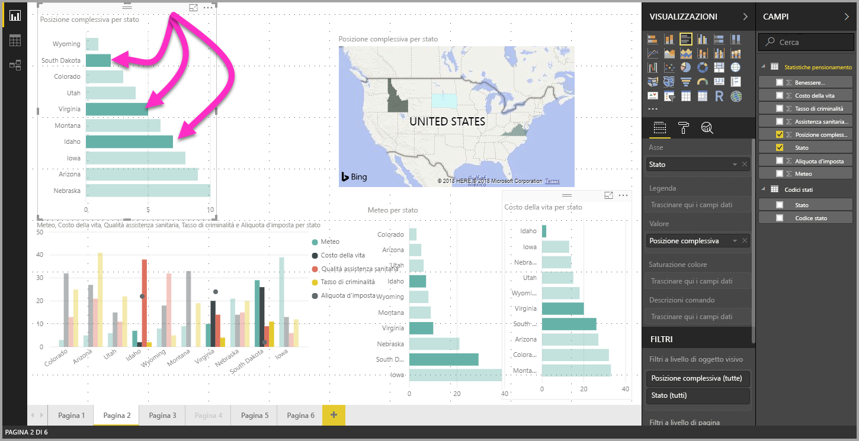Select the pie chart visual
This screenshot has width=859, height=441.
tap(686, 67)
